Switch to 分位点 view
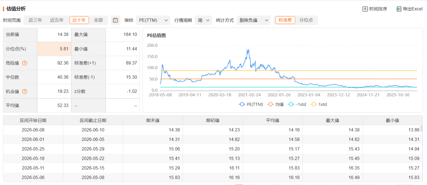 click(306, 20)
